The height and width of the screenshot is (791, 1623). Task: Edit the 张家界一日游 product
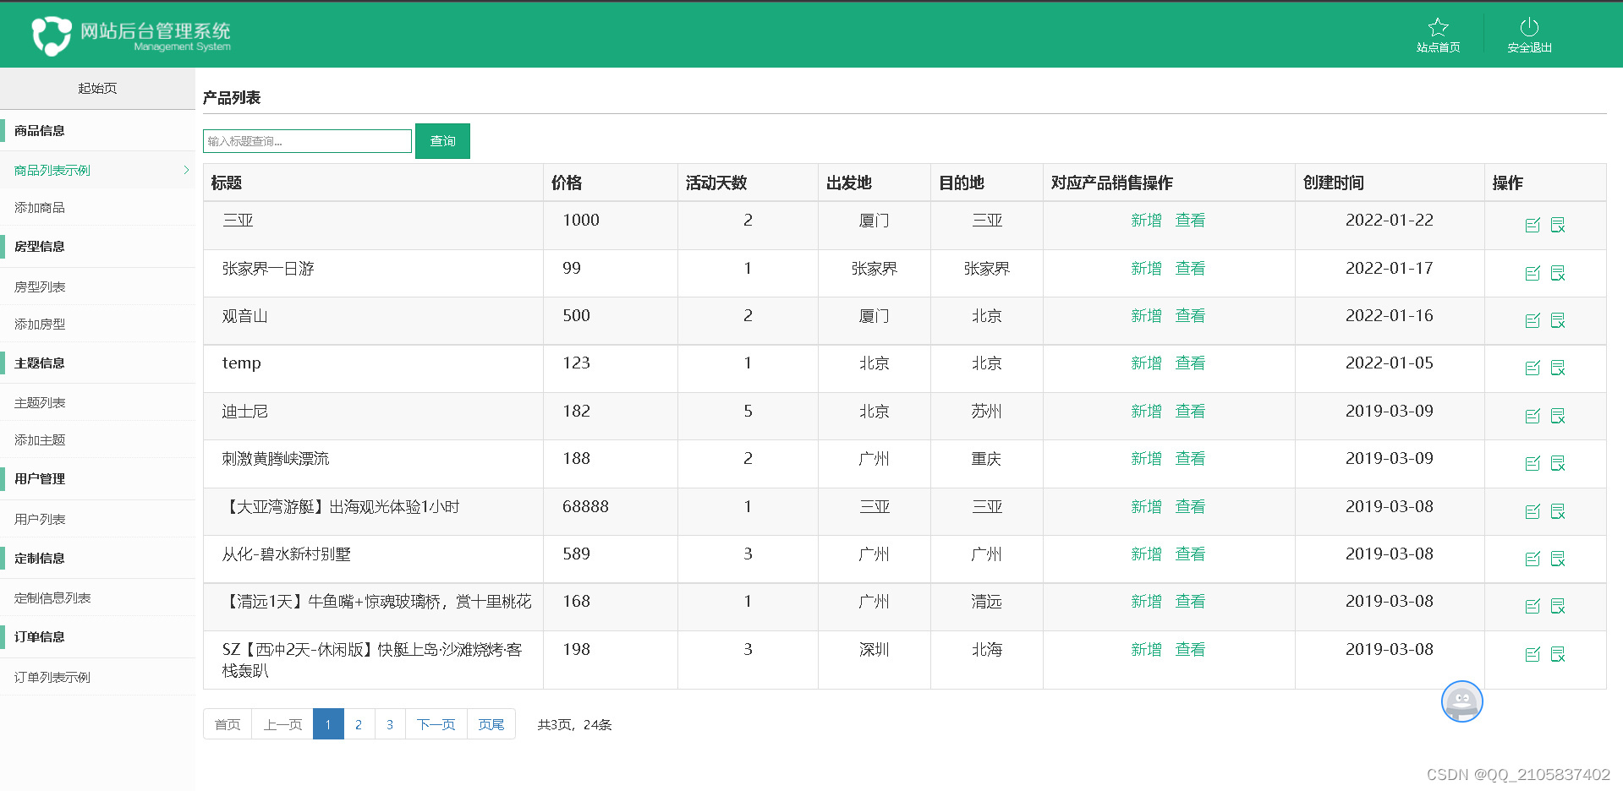coord(1533,273)
